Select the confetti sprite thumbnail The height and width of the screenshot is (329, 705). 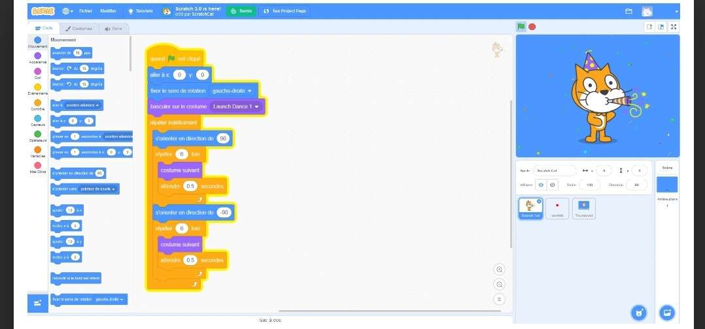pos(557,209)
